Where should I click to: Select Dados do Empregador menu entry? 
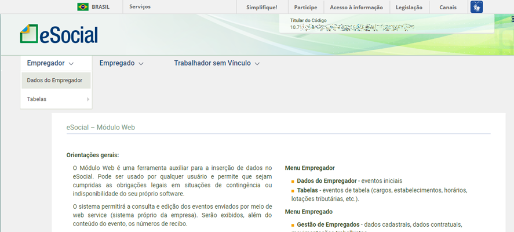56,81
